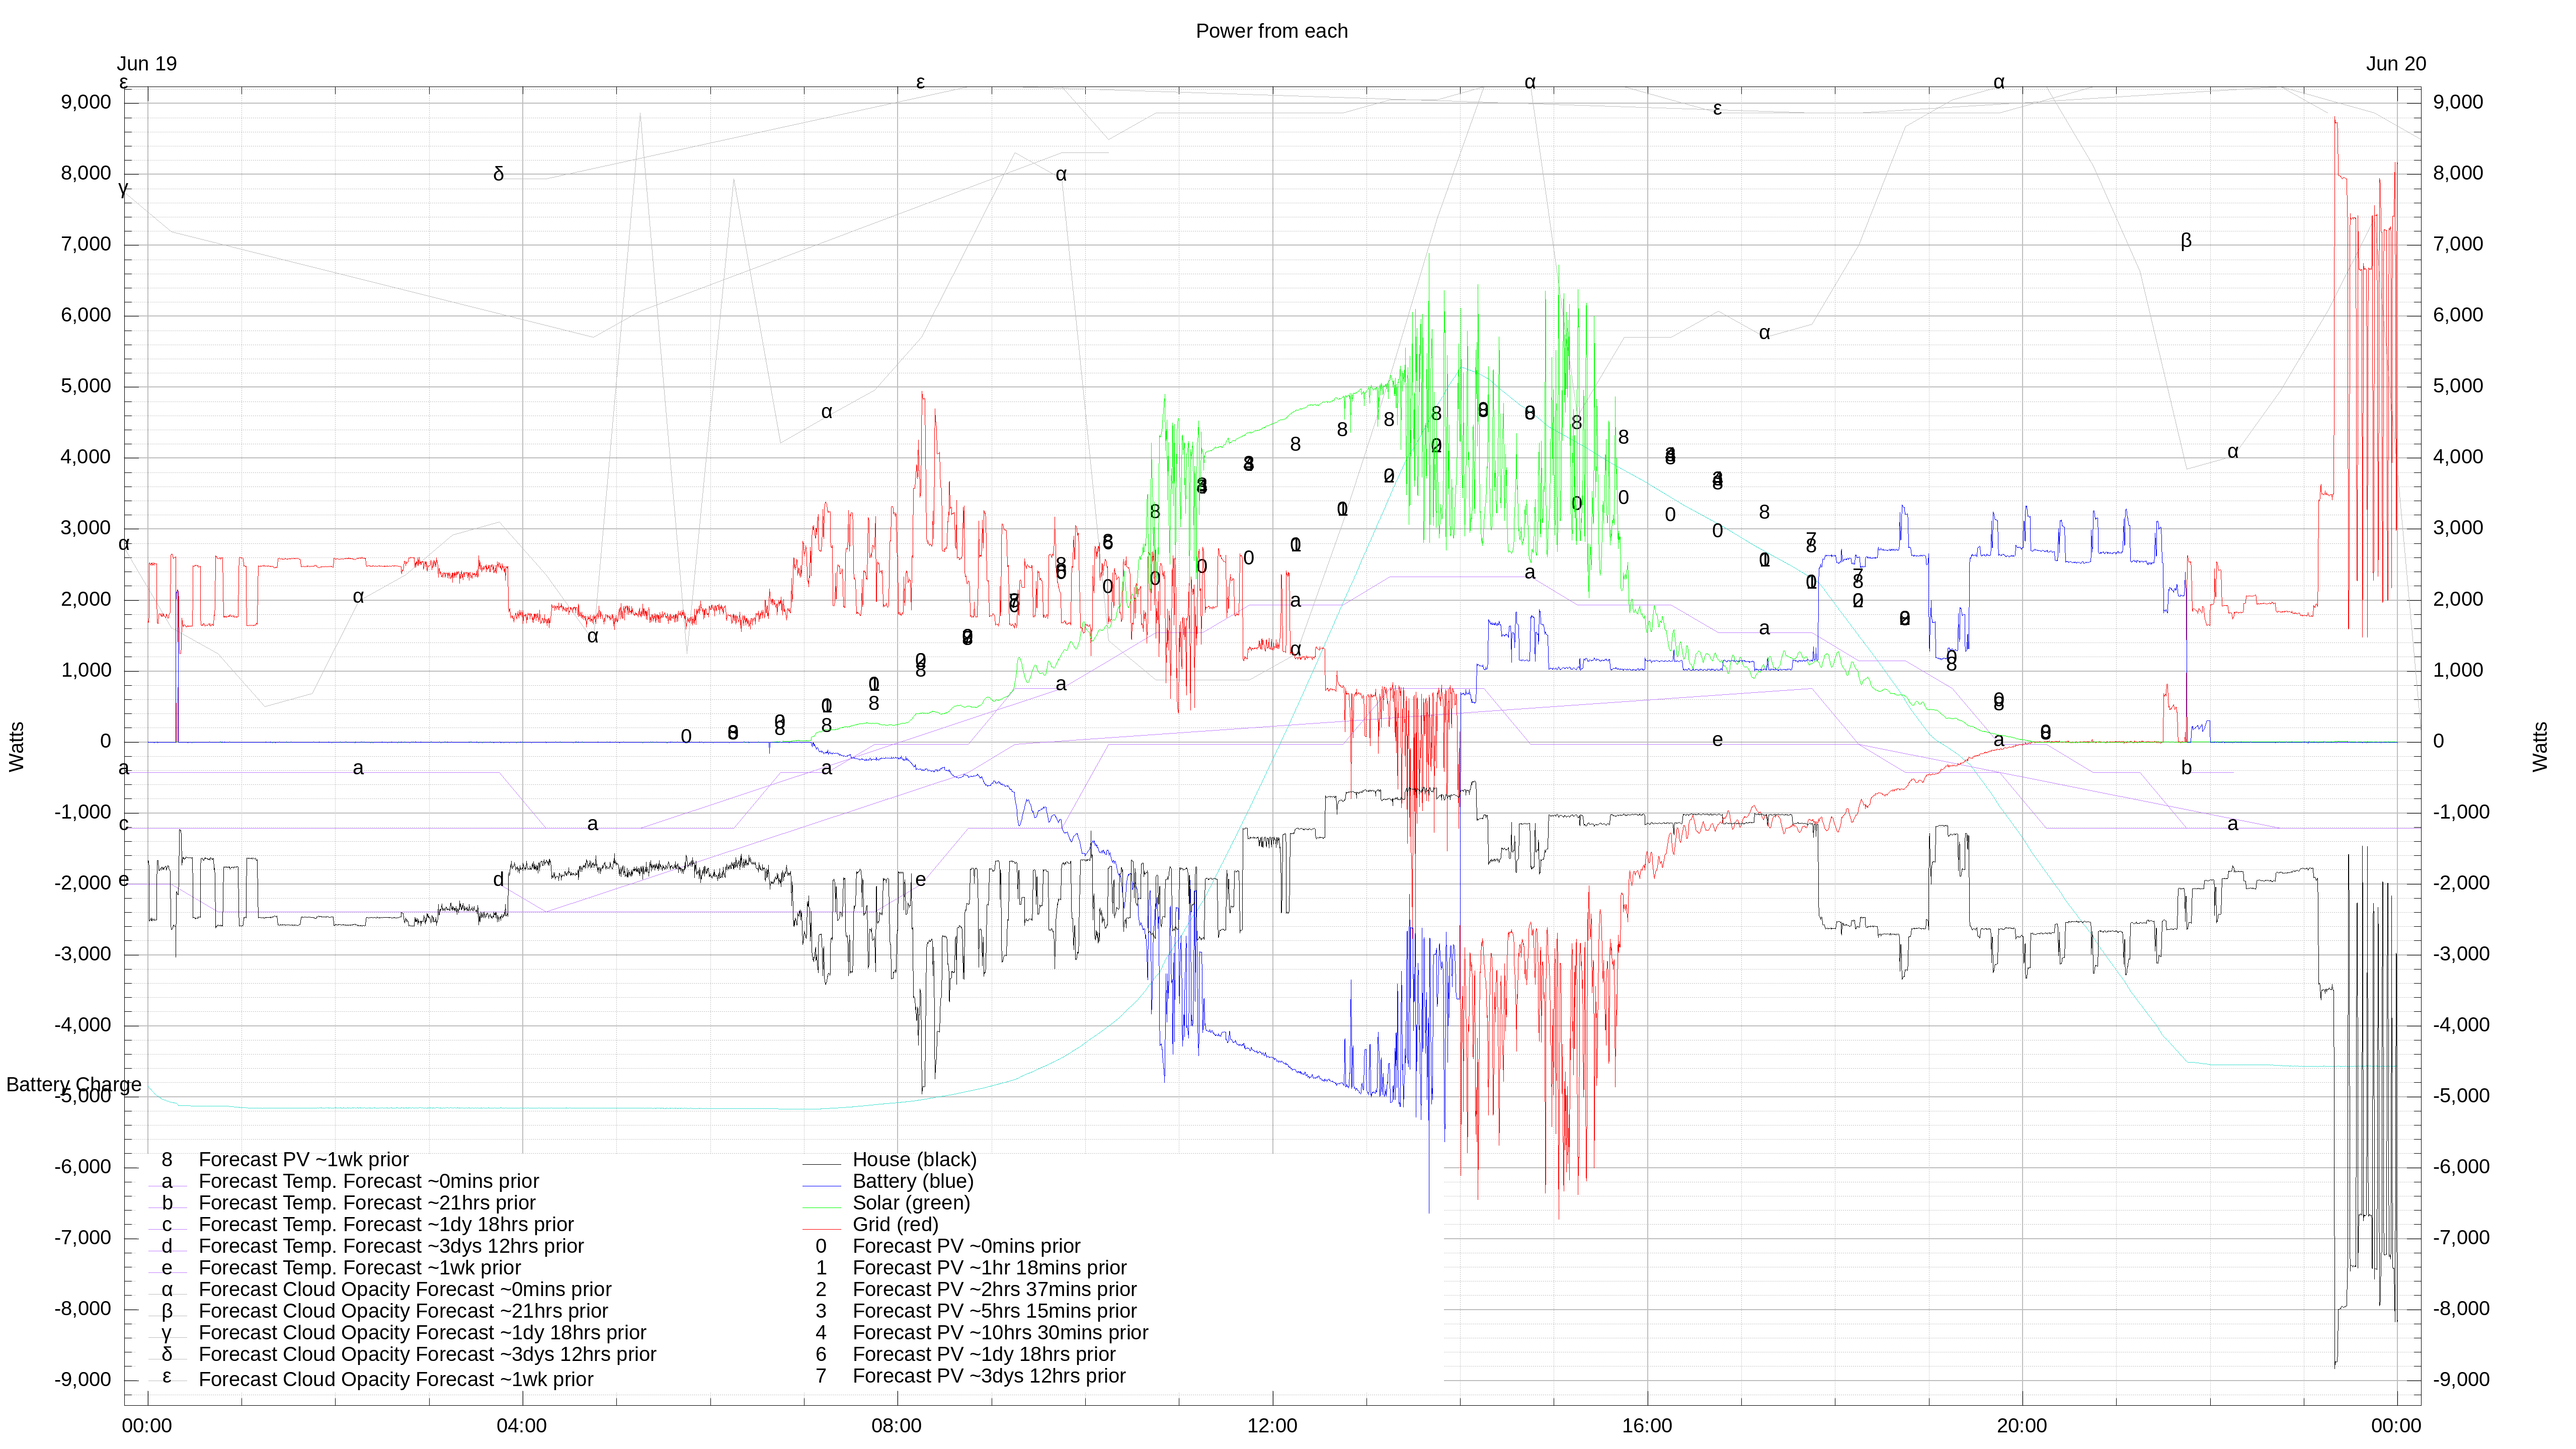Click the 16:00 time axis tick
The width and height of the screenshot is (2576, 1449).
pos(1646,1426)
